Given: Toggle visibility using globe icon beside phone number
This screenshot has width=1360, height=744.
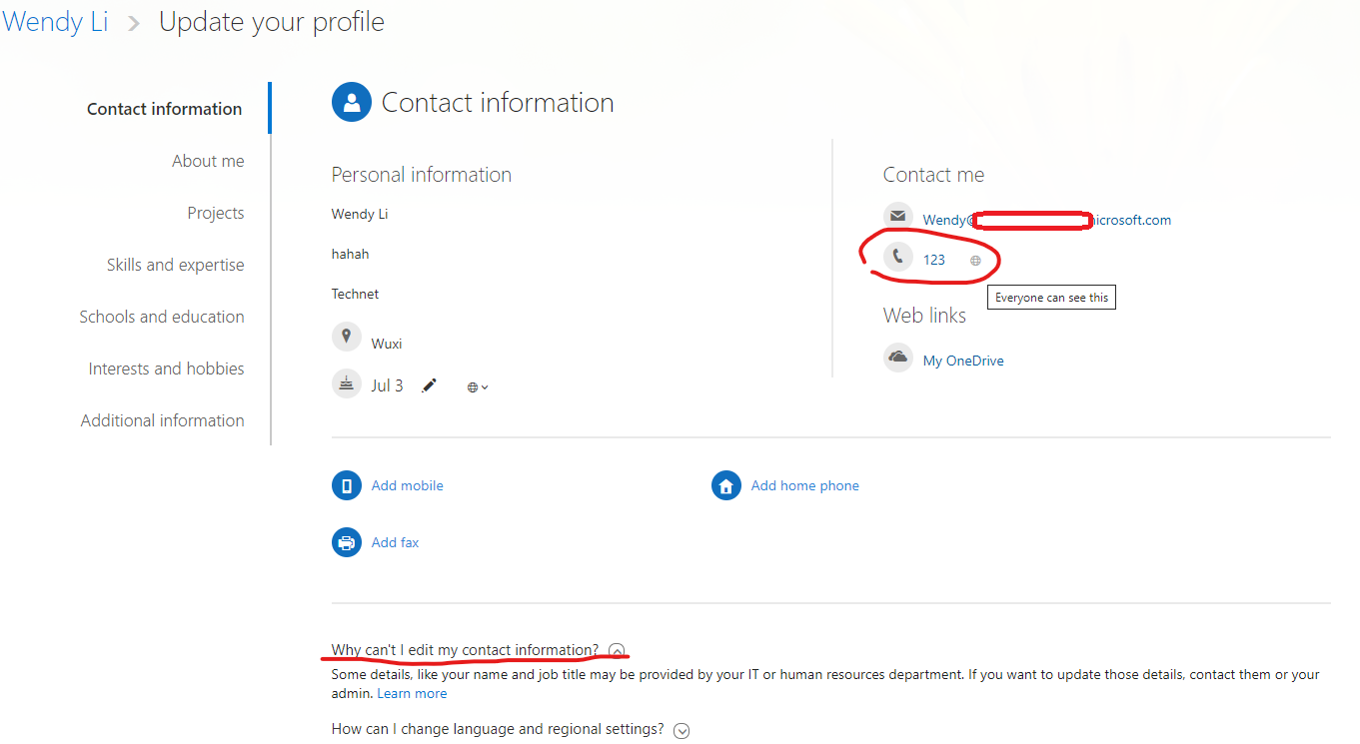Looking at the screenshot, I should pyautogui.click(x=975, y=259).
